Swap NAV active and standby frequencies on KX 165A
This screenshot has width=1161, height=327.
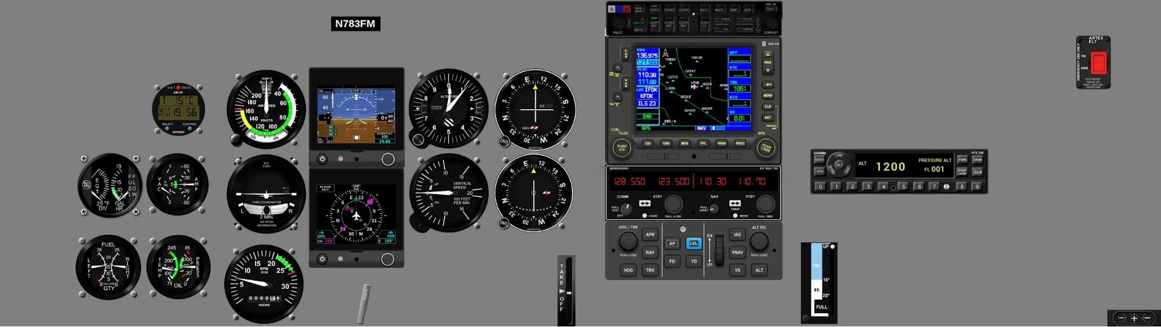(x=735, y=203)
